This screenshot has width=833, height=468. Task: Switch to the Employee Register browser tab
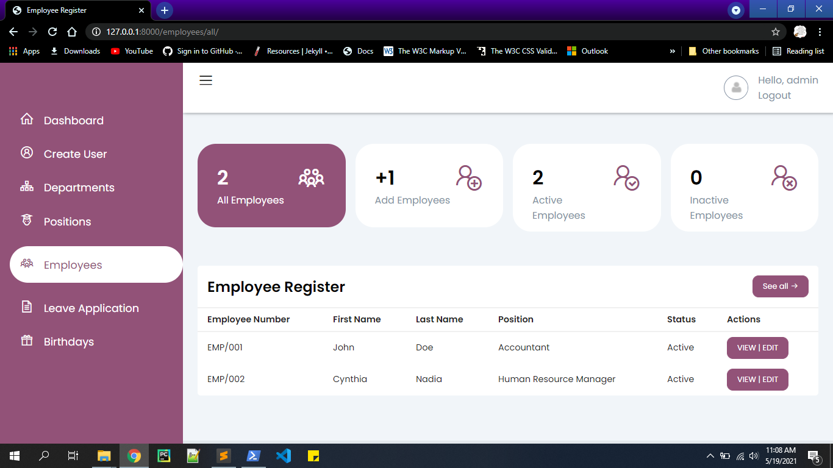tap(73, 10)
